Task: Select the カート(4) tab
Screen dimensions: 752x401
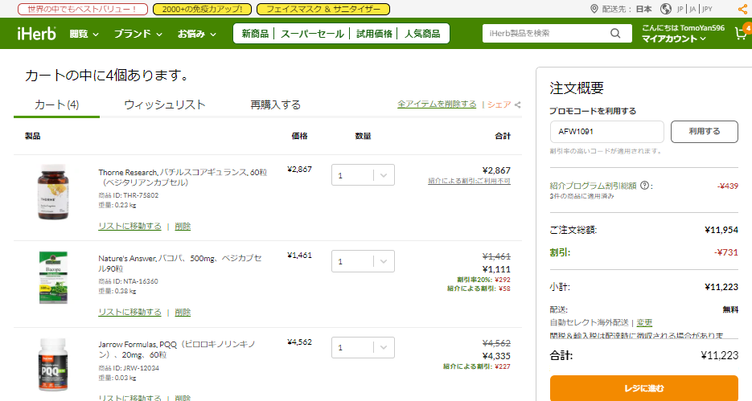Action: [56, 105]
